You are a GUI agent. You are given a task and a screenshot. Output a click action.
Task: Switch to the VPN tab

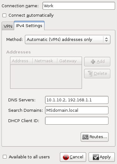click(x=8, y=26)
